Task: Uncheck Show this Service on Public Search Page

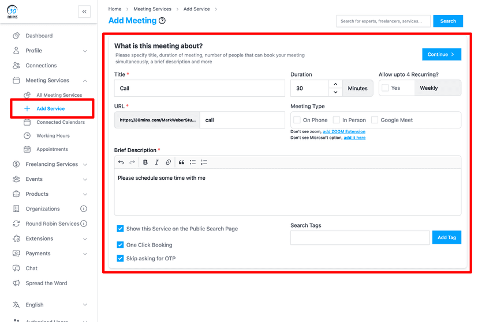Action: point(120,229)
